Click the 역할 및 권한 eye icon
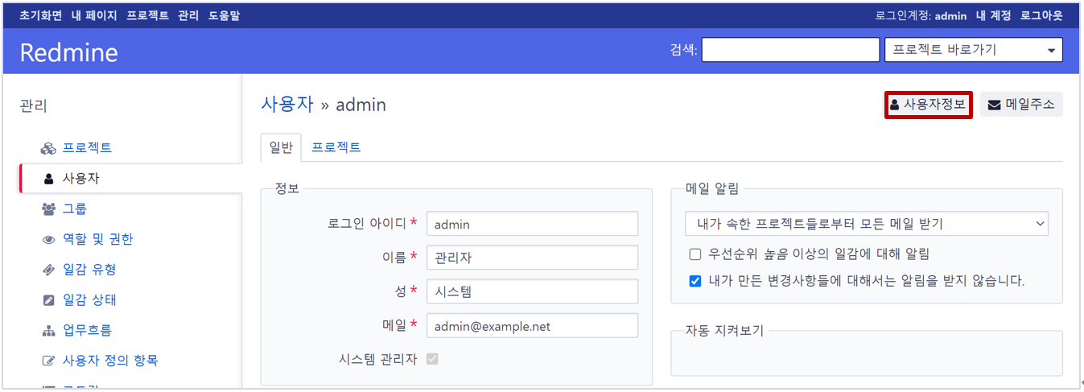1084x392 pixels. coord(48,240)
